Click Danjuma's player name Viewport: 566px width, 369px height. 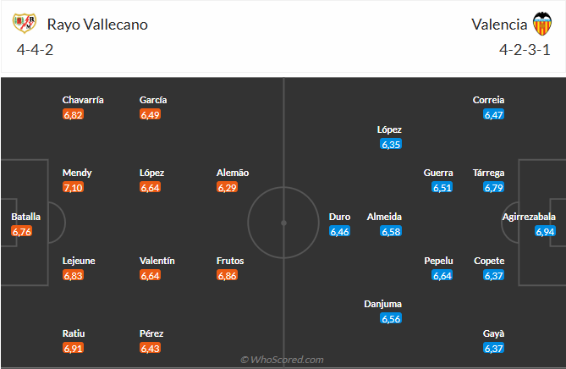coord(382,304)
